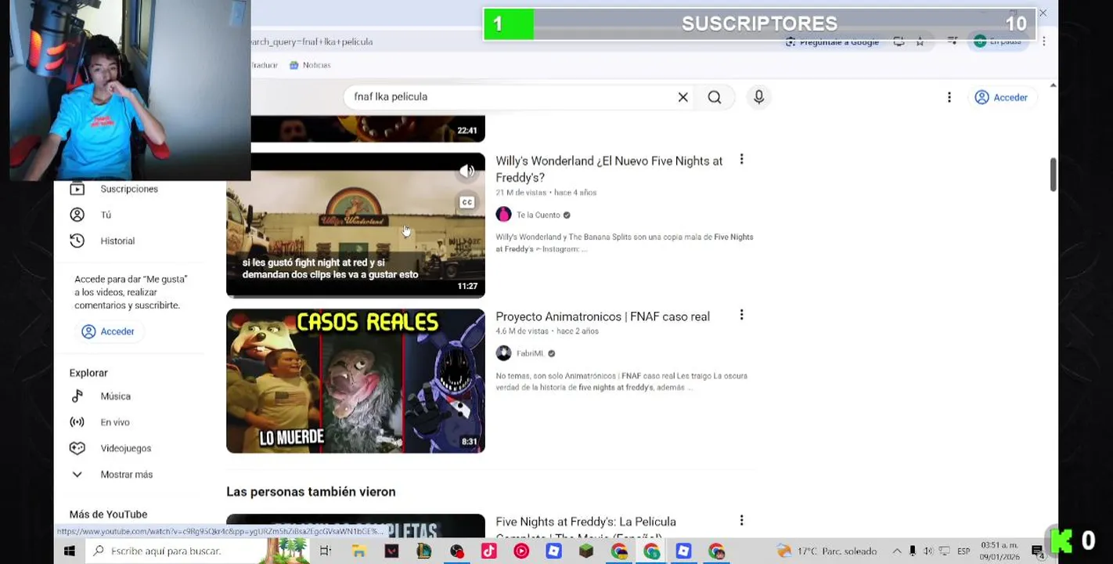
Task: Open Te la Cuento channel avatar
Action: 503,215
